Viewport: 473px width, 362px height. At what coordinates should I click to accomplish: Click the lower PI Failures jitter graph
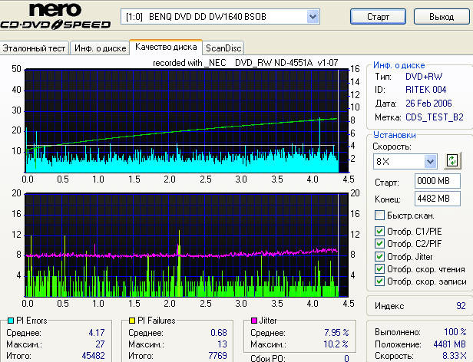tap(187, 245)
